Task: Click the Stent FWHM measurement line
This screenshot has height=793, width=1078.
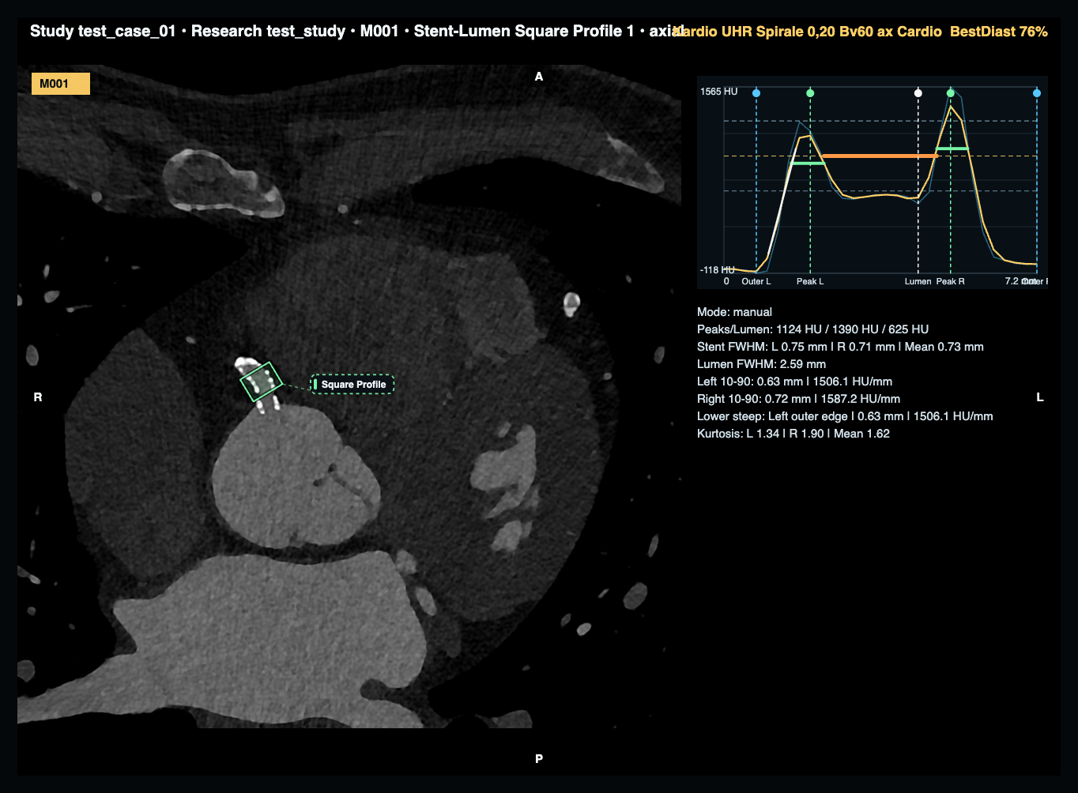Action: (x=840, y=347)
